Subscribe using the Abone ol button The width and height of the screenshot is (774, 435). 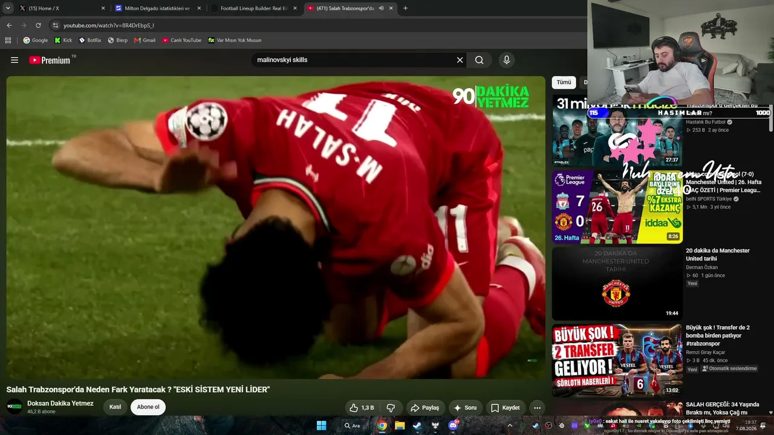click(148, 407)
